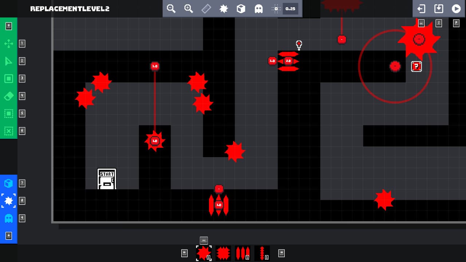Select the move tool with arrows
Screen dimensions: 466x262
pos(9,44)
